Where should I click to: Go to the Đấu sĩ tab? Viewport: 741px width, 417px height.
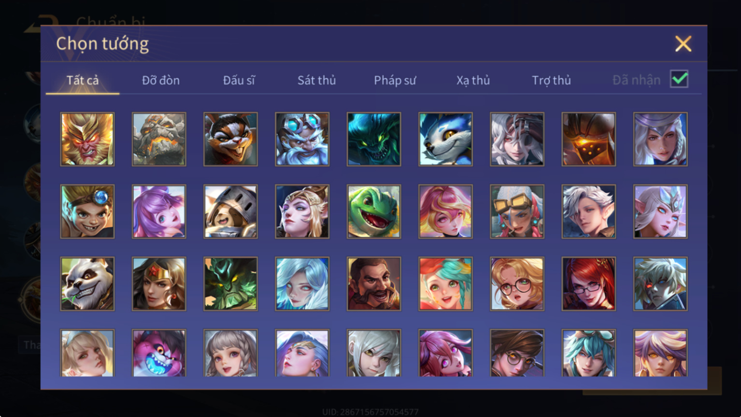coord(239,80)
